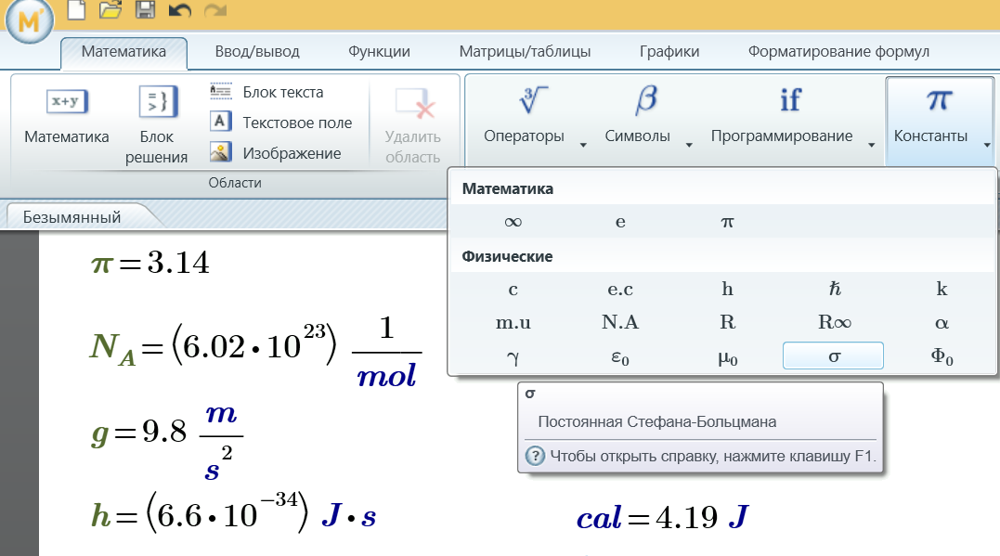The image size is (1000, 556).
Task: Insert the fine-structure constant α
Action: coord(942,323)
